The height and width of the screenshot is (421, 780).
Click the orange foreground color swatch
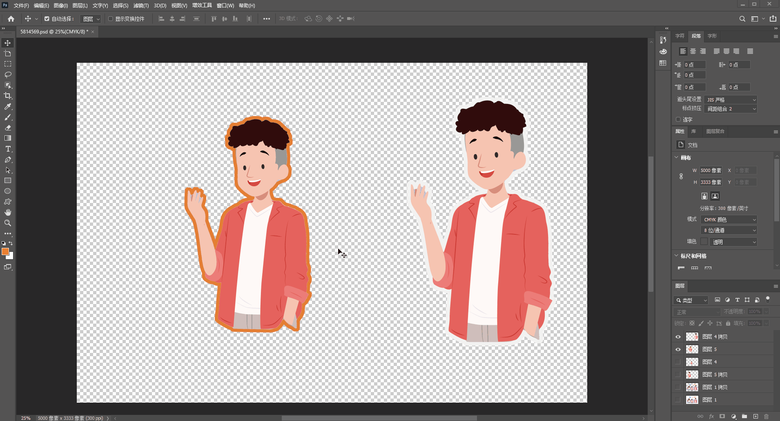(x=5, y=251)
